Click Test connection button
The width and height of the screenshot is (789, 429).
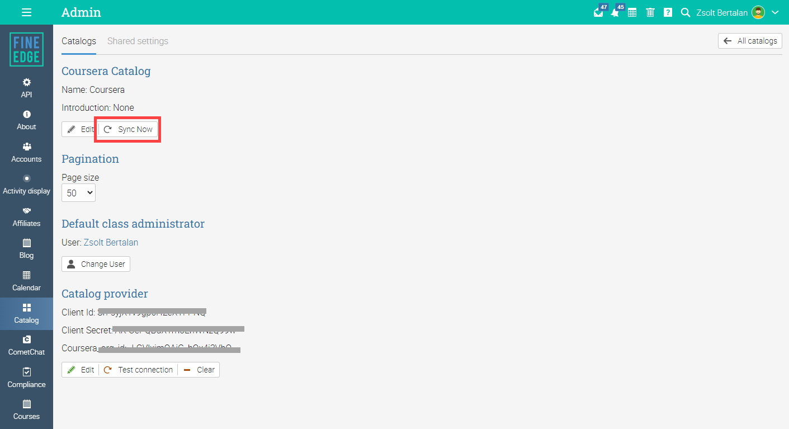point(138,370)
